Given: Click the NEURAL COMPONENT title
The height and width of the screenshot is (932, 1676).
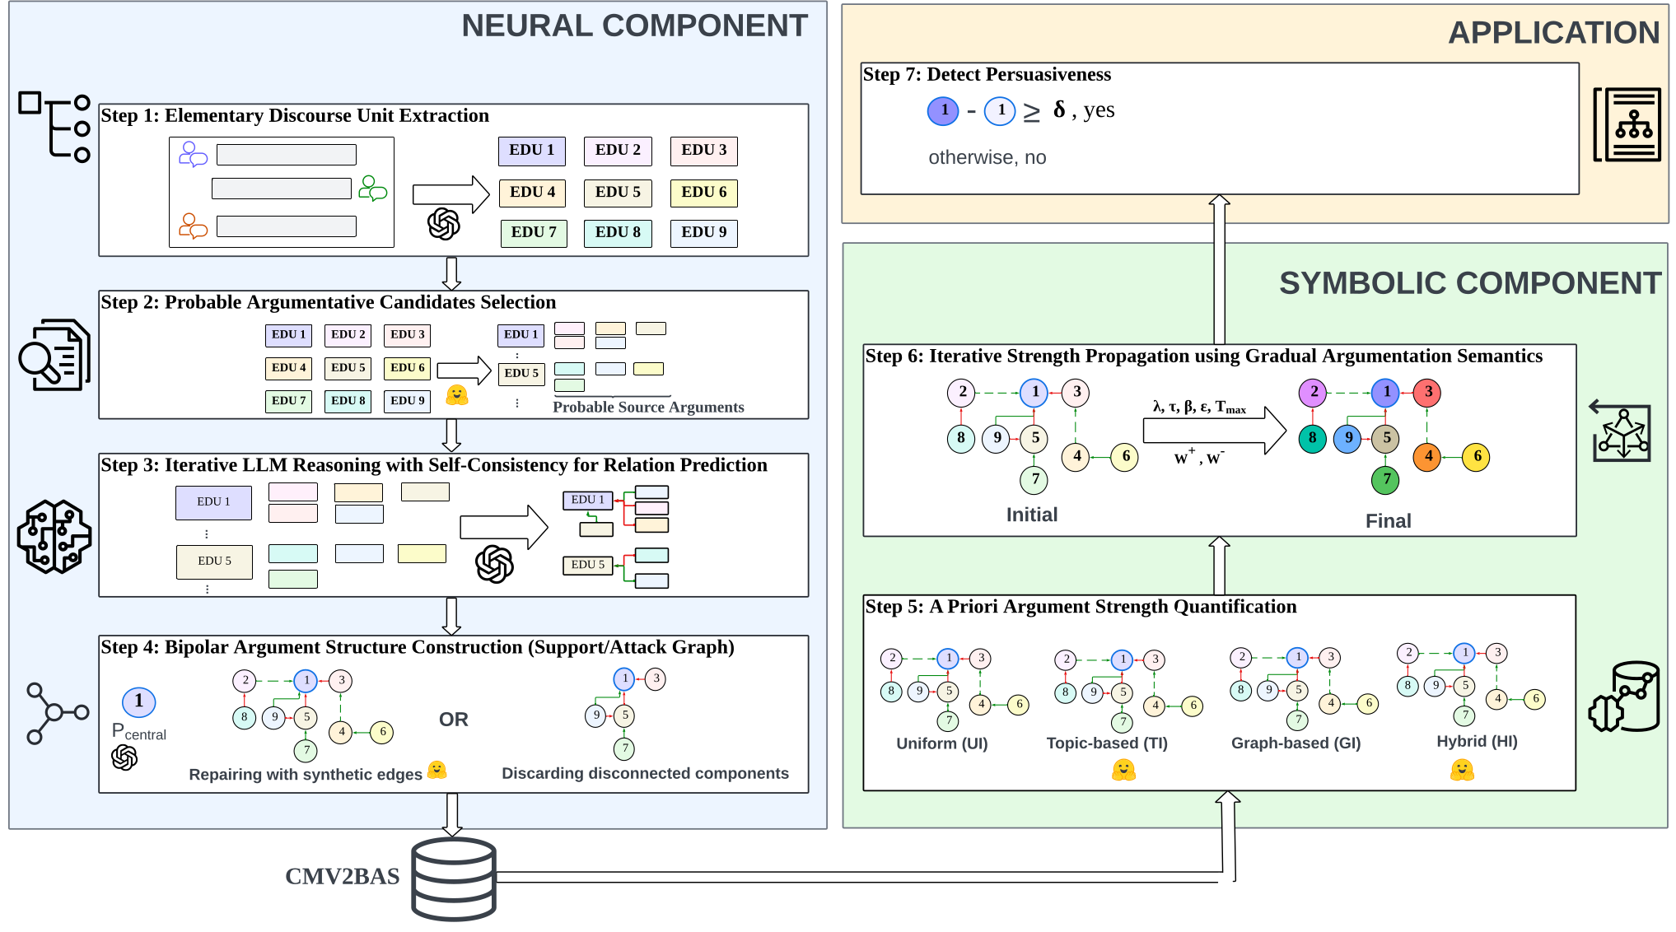Looking at the screenshot, I should pyautogui.click(x=634, y=26).
